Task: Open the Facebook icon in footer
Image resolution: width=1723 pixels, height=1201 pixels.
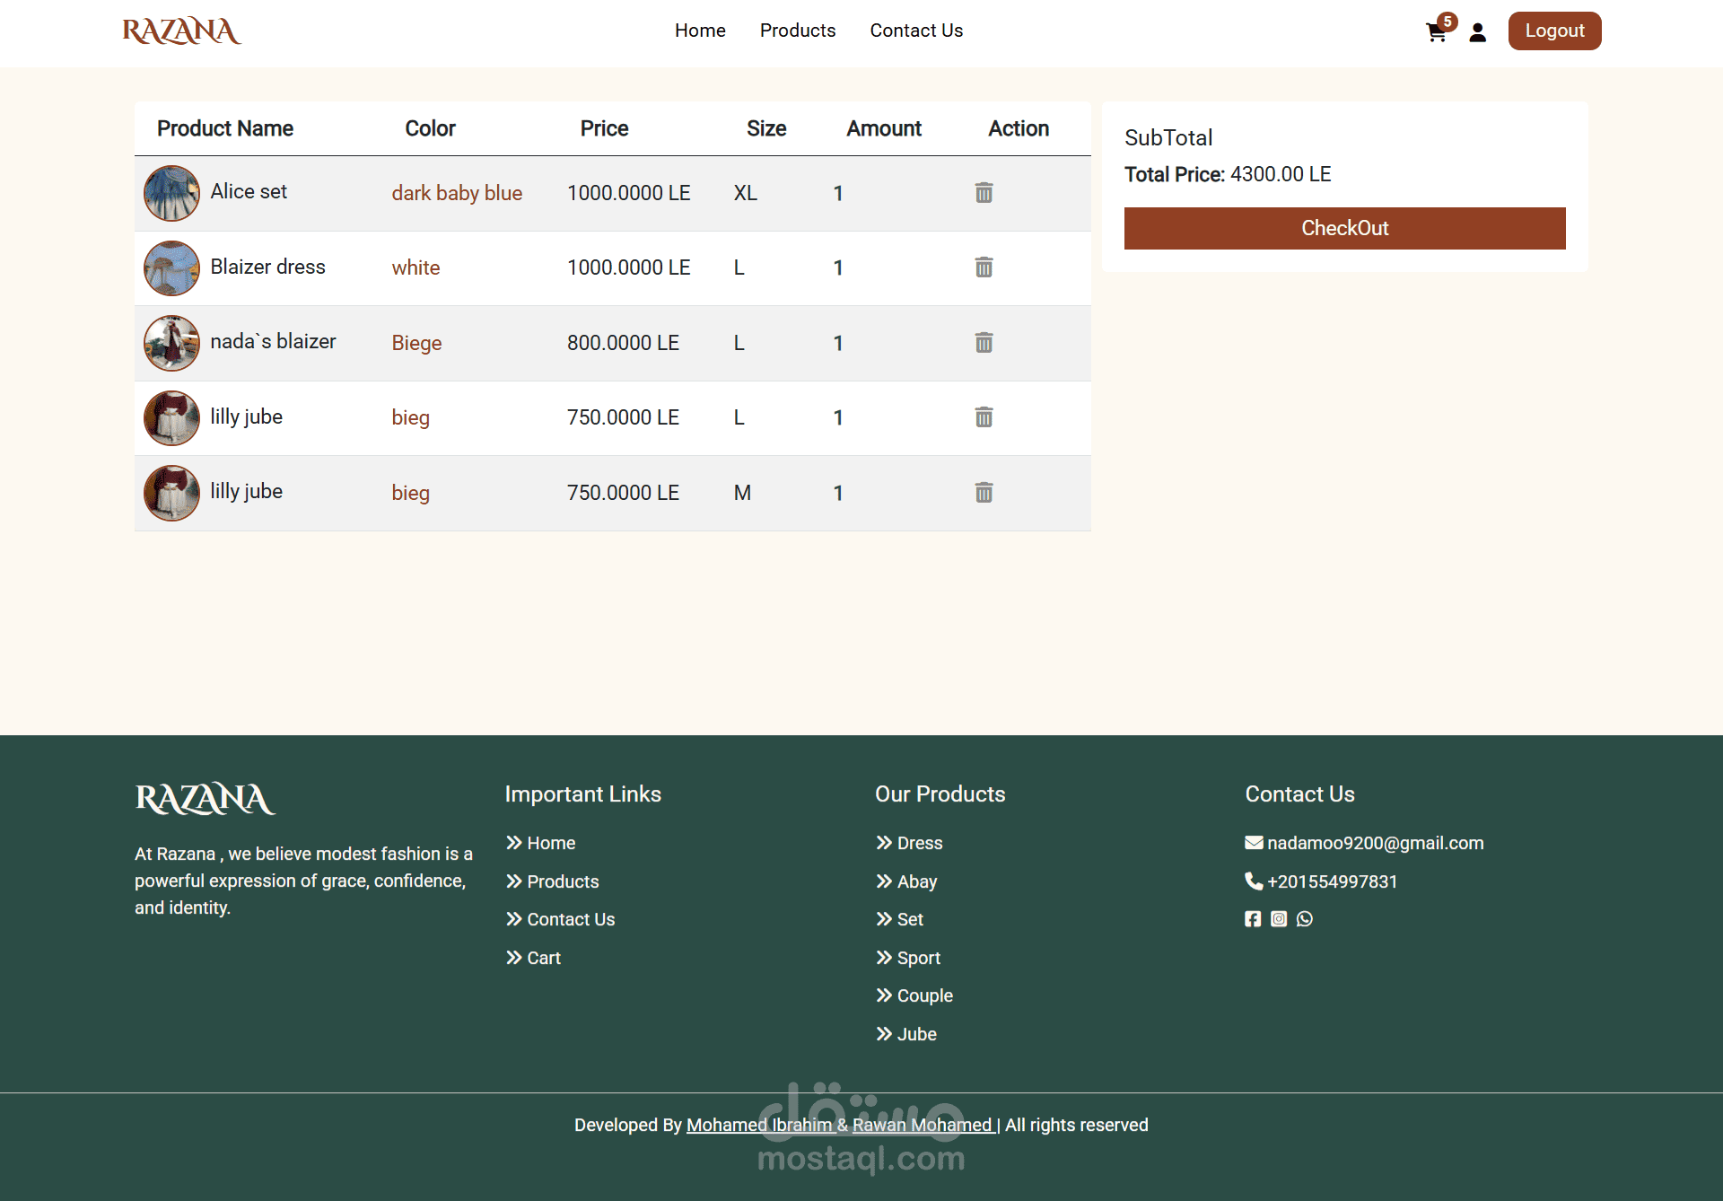Action: point(1253,918)
